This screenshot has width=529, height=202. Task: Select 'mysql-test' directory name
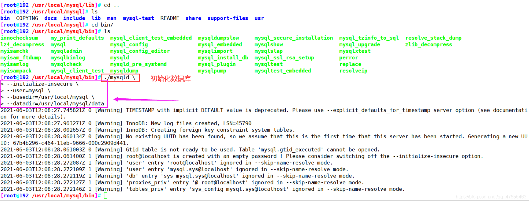[x=138, y=18]
